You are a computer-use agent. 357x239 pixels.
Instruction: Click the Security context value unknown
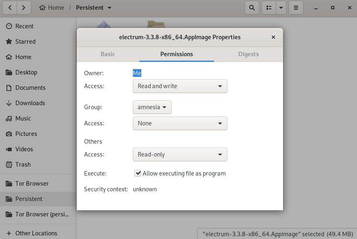(145, 189)
